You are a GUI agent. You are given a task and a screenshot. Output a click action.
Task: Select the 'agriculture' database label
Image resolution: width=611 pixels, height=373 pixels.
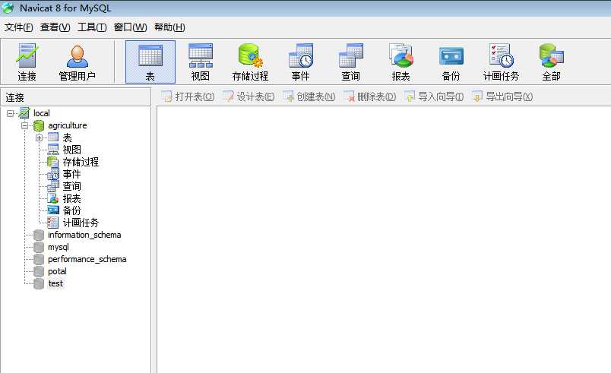(68, 125)
